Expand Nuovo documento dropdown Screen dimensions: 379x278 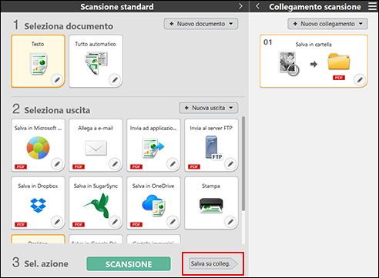pos(201,24)
